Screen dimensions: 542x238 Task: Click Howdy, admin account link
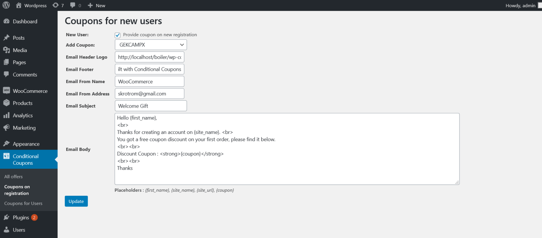coord(520,5)
